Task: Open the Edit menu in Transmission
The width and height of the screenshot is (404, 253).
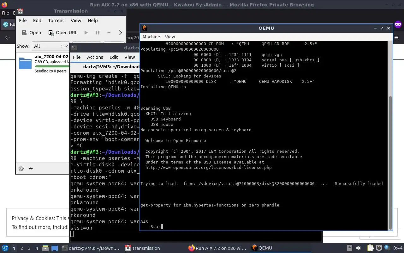Action: [x=37, y=20]
